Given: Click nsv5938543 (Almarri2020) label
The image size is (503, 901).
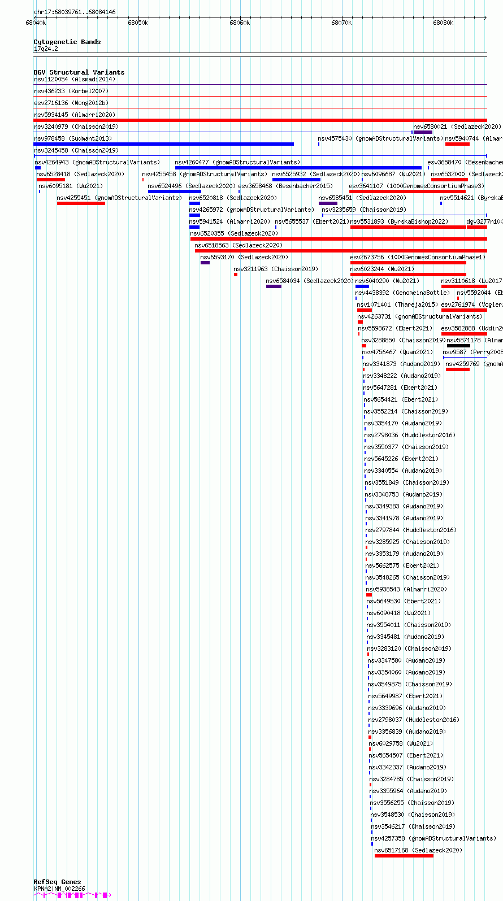Looking at the screenshot, I should pos(406,589).
